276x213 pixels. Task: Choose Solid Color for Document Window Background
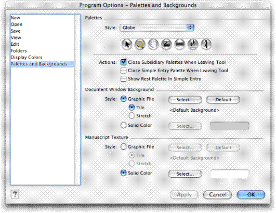tap(123, 125)
